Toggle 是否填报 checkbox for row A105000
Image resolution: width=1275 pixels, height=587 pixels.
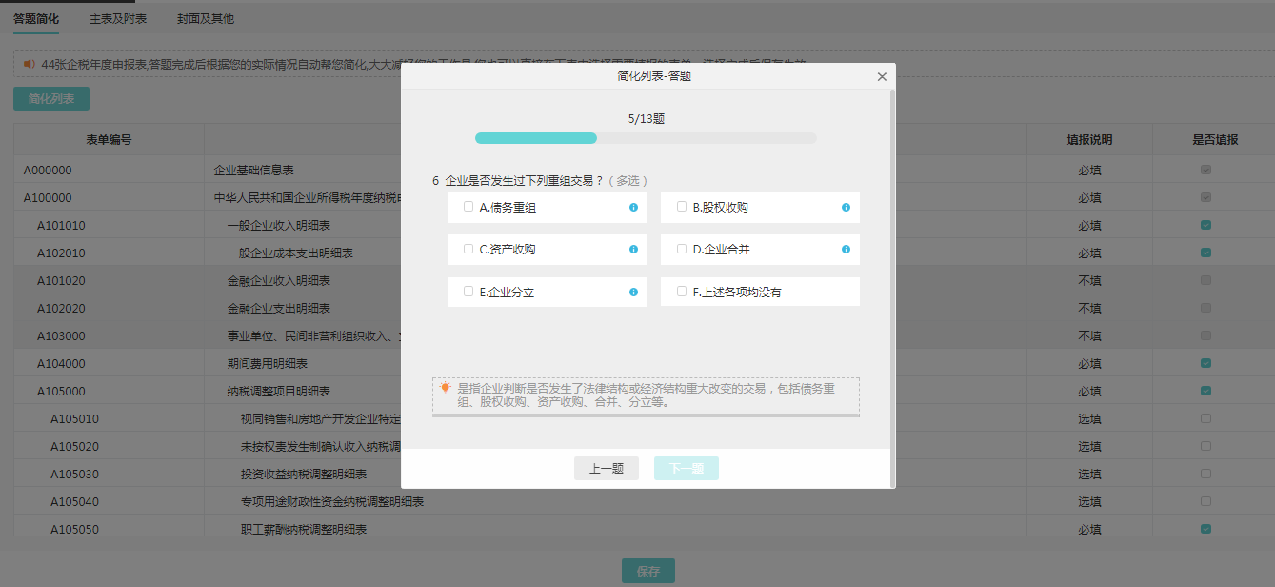(1206, 391)
